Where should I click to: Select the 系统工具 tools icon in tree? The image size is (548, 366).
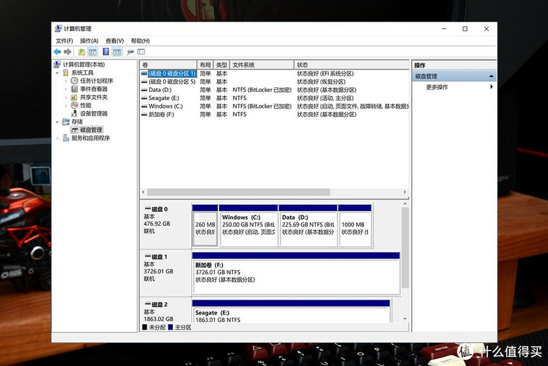(66, 72)
